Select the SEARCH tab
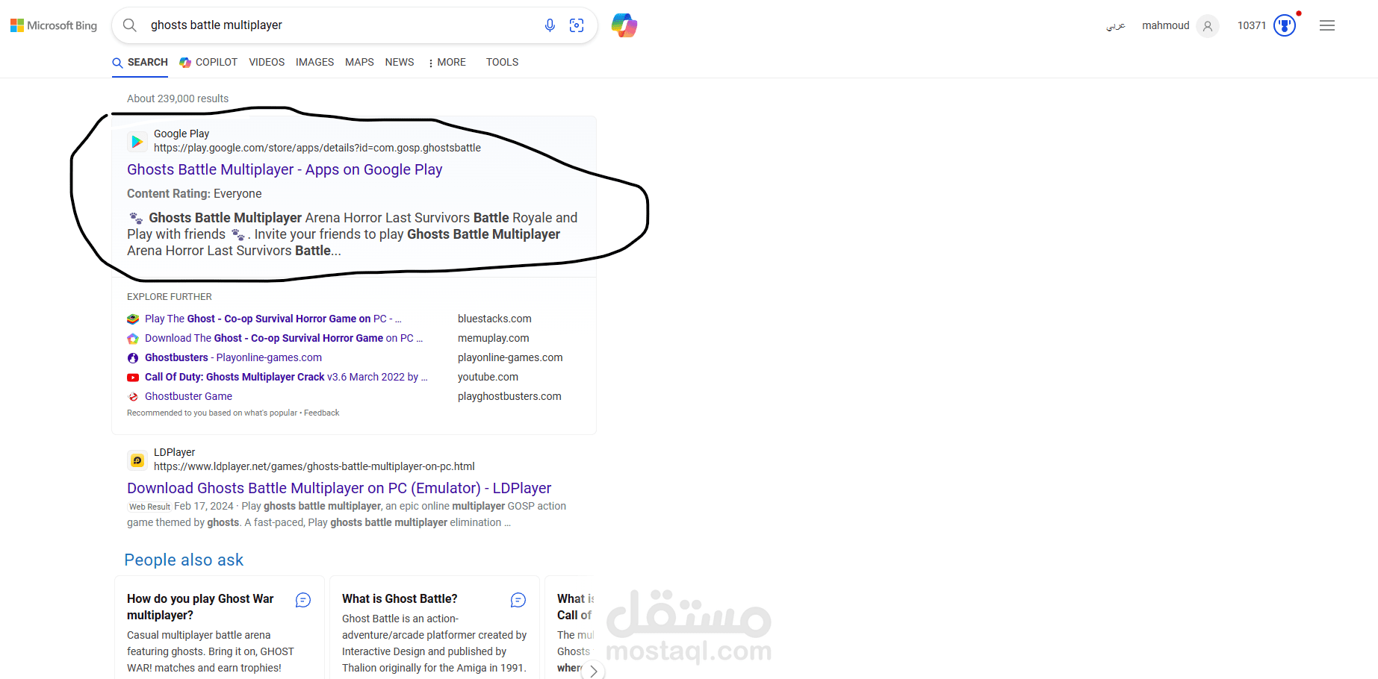This screenshot has height=679, width=1378. (x=140, y=62)
